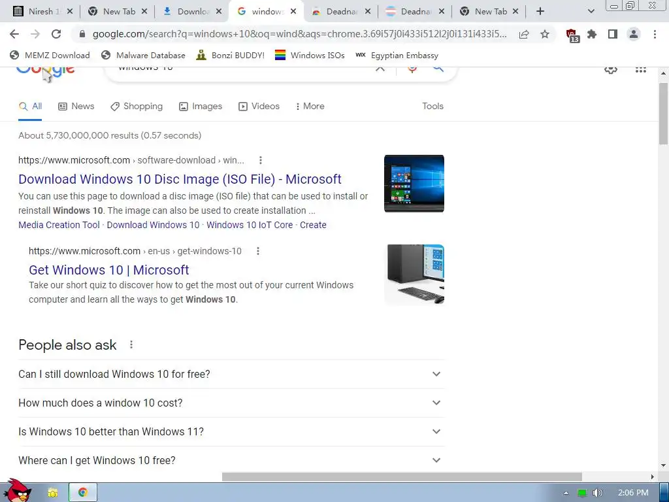Switch to the Shopping tab

tap(137, 107)
